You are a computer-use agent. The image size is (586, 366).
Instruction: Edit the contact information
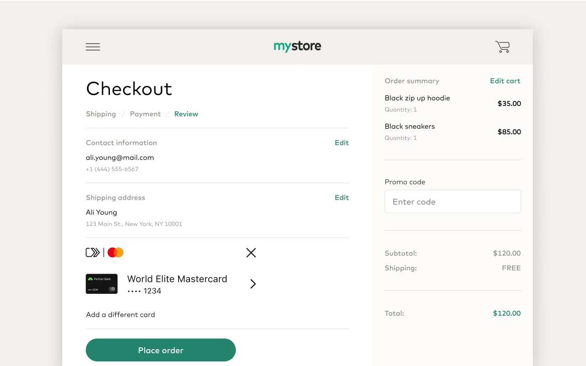342,143
